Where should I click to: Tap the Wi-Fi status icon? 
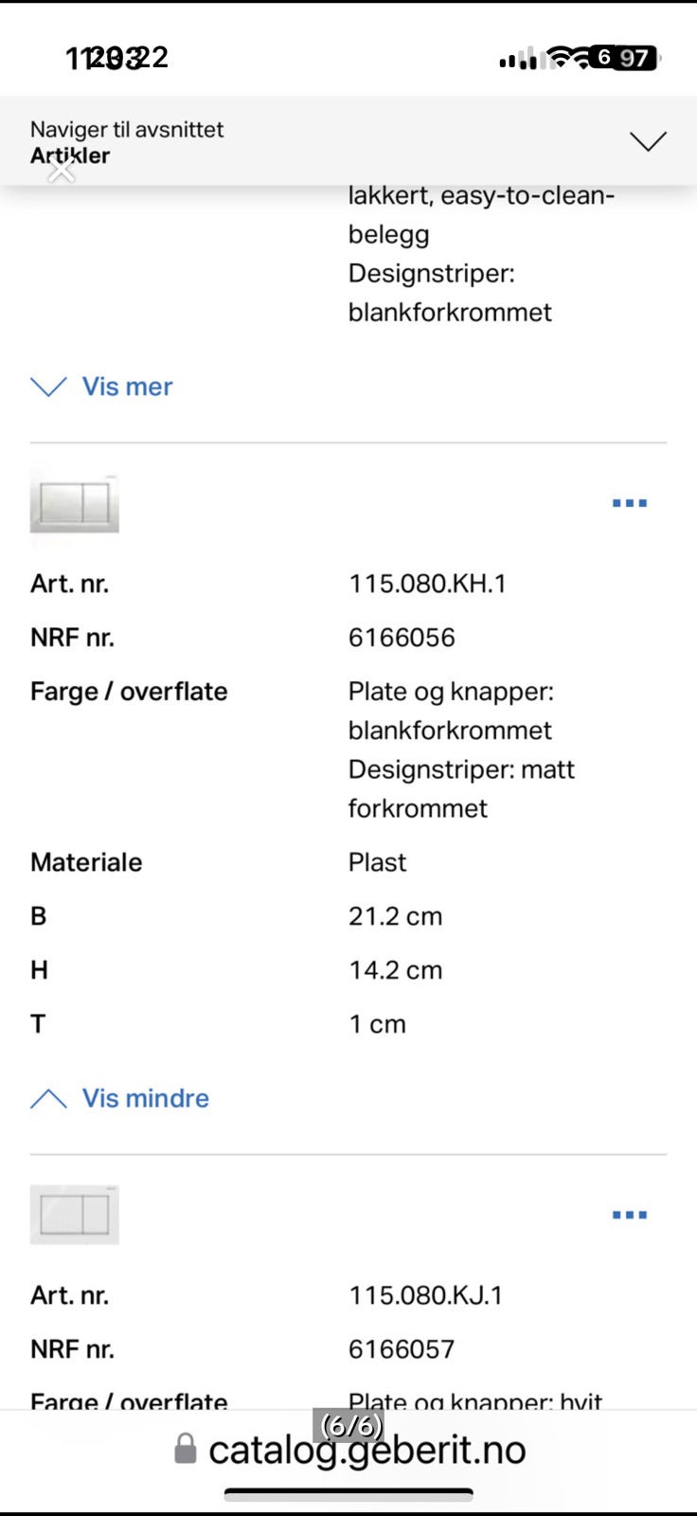coord(570,59)
